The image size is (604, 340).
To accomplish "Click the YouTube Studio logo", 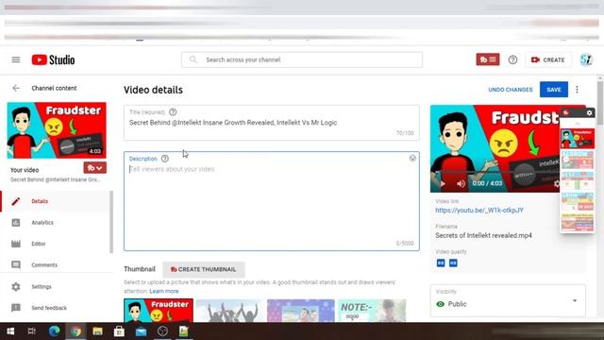I will (53, 59).
